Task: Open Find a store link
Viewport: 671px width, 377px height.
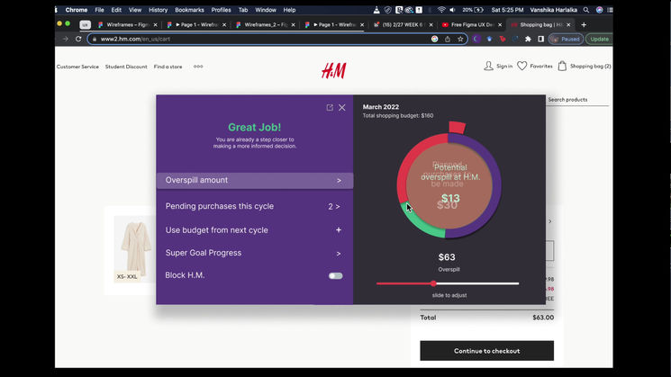Action: point(168,67)
